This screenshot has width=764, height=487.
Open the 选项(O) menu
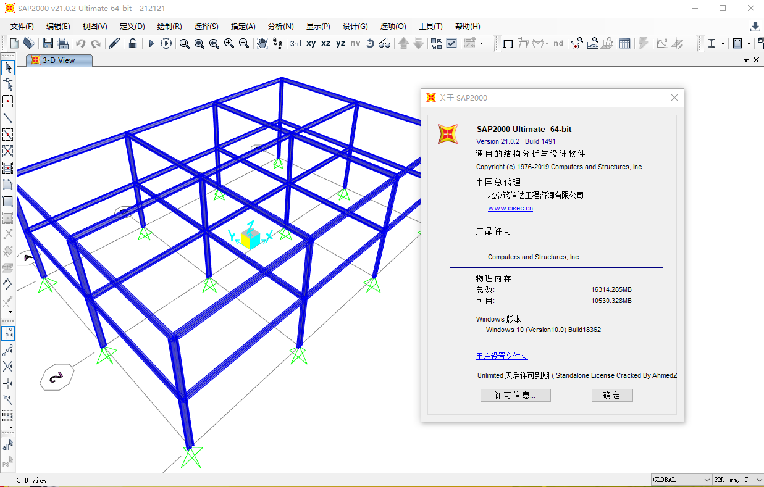click(x=393, y=27)
